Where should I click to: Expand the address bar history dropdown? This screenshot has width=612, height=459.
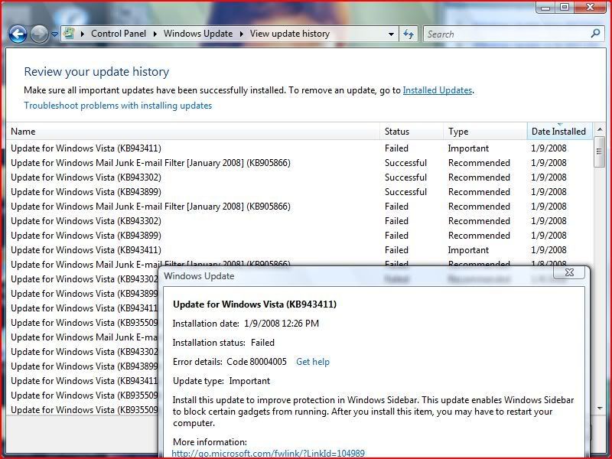(391, 34)
